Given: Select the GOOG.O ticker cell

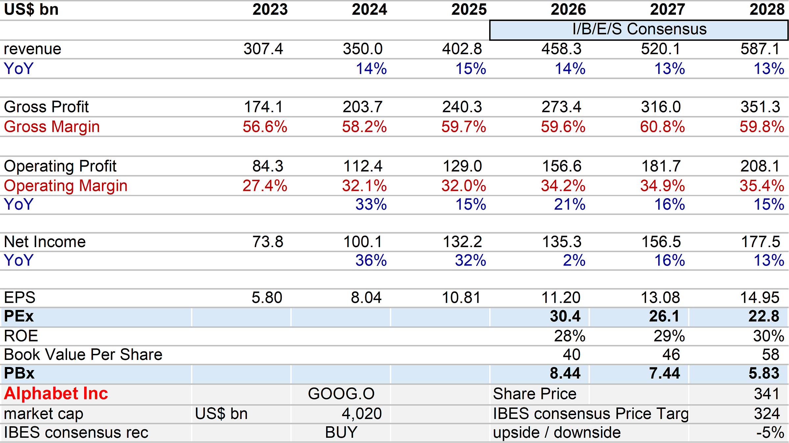Looking at the screenshot, I should [341, 394].
